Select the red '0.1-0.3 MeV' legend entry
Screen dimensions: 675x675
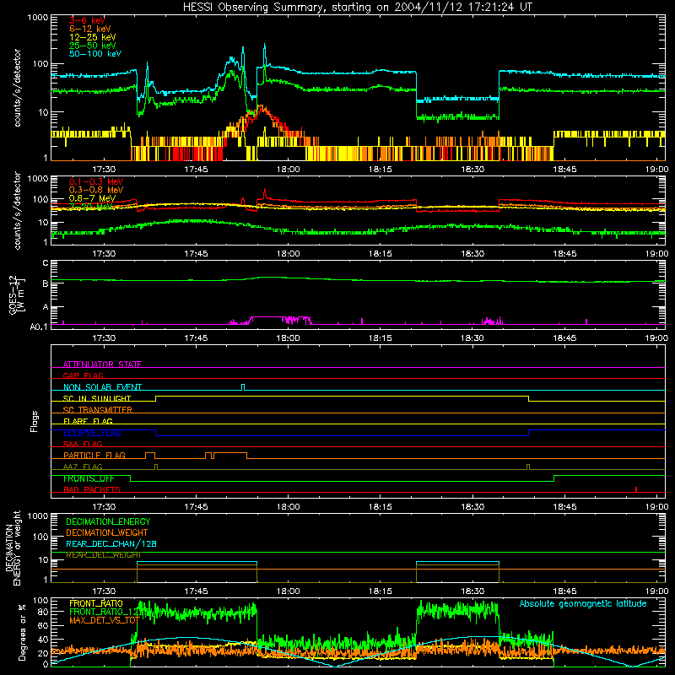tap(96, 181)
